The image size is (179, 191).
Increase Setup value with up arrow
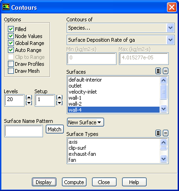click(x=59, y=97)
